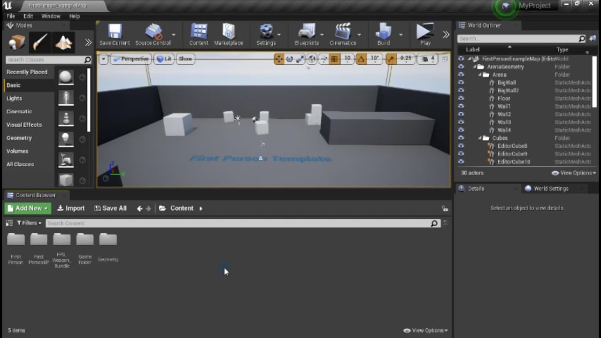Open World Outliner View Options
This screenshot has width=601, height=338.
tap(573, 173)
